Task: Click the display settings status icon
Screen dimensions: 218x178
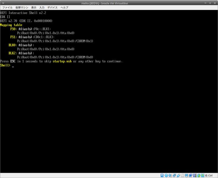Action: click(186, 176)
